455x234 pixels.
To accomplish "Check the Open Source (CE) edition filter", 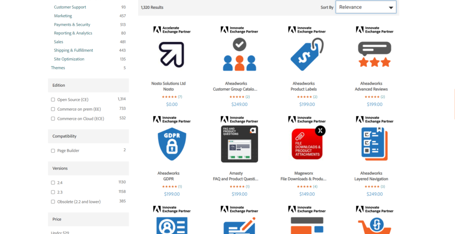I will [x=53, y=99].
